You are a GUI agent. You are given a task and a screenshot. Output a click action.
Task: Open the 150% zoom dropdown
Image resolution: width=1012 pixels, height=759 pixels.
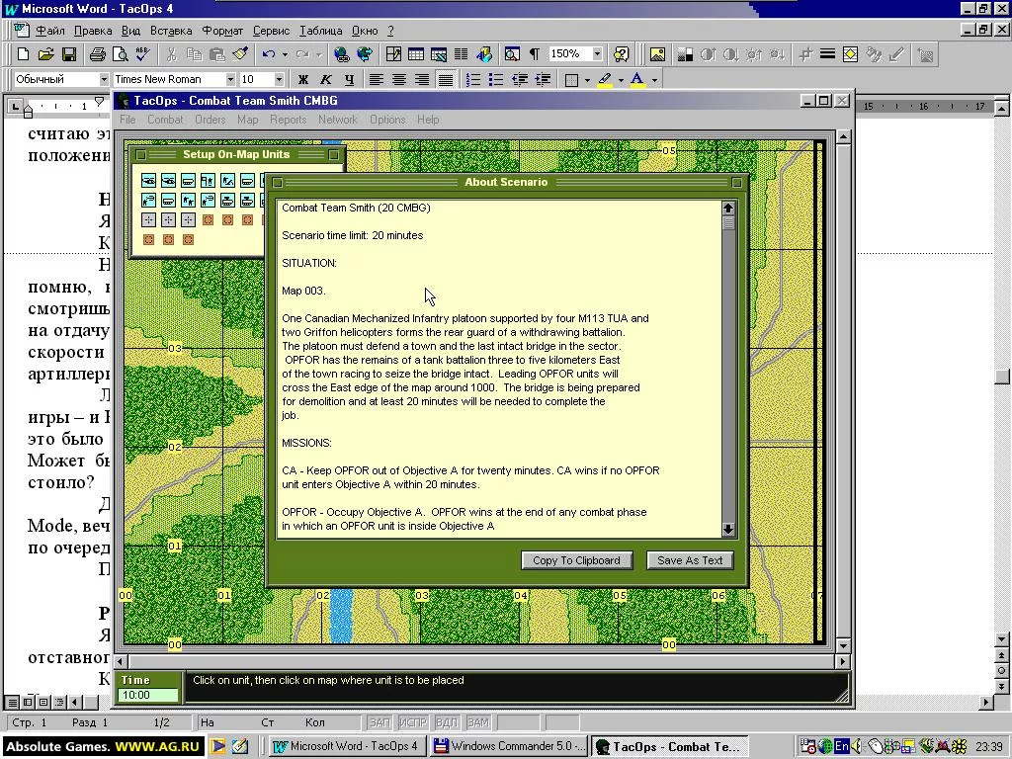tap(598, 53)
